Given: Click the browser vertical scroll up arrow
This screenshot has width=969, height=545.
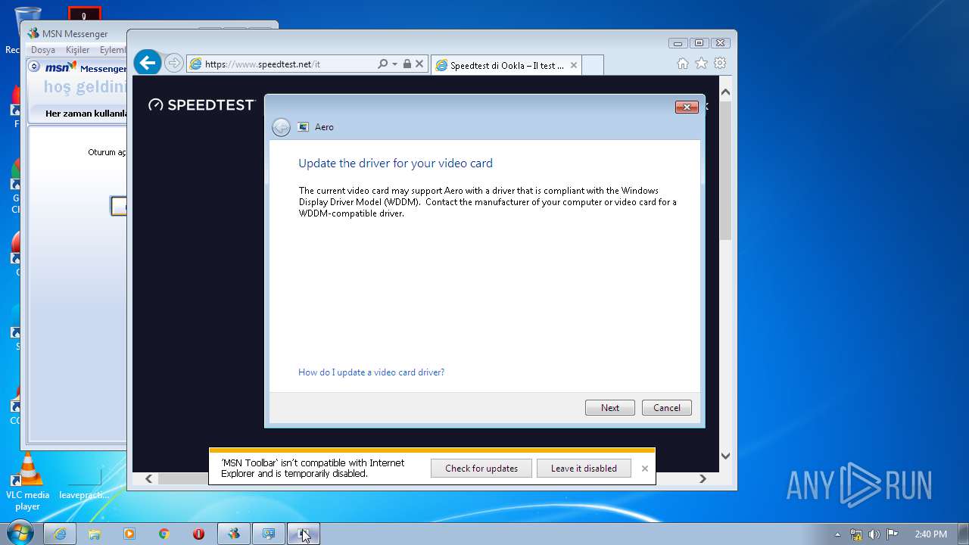Looking at the screenshot, I should click(725, 92).
